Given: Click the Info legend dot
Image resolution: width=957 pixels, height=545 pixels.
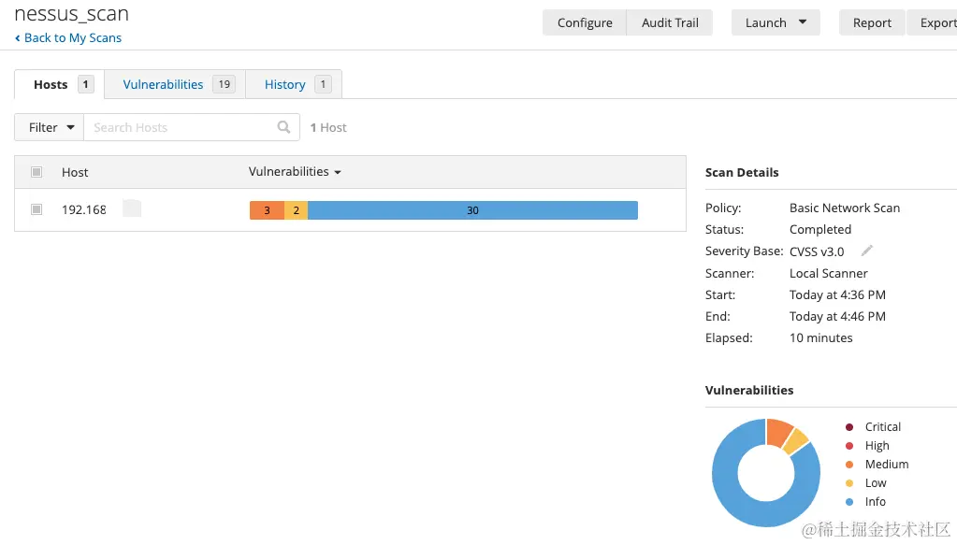Looking at the screenshot, I should 849,502.
